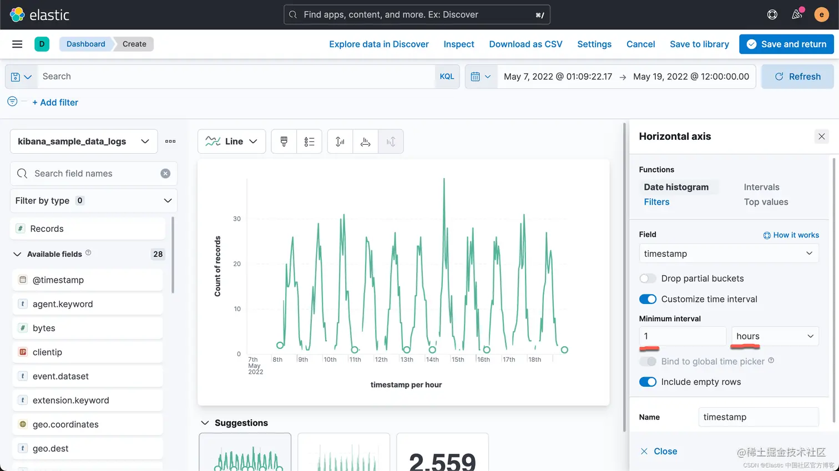The height and width of the screenshot is (471, 839).
Task: Click the info icon beside Available fields
Action: coord(88,253)
